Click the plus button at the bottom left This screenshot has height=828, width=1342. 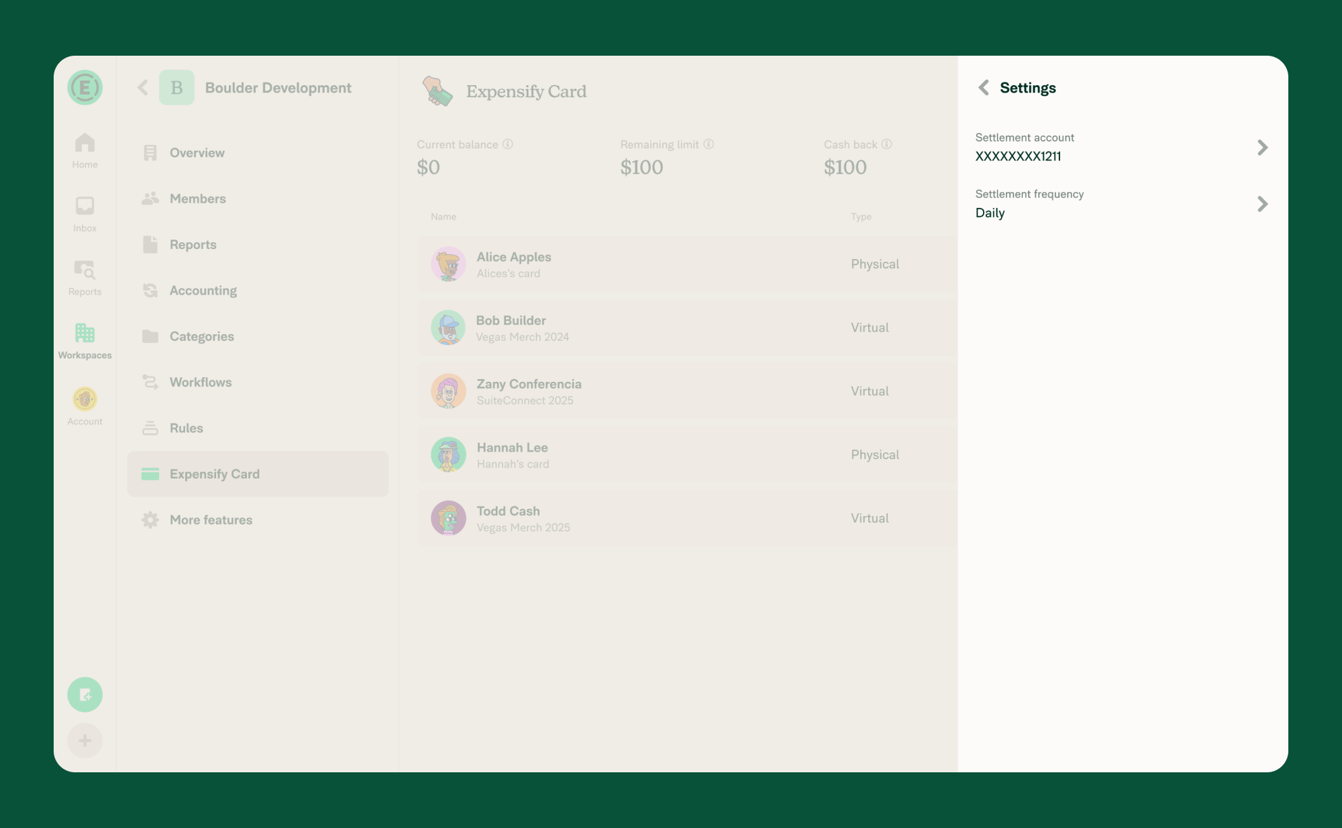coord(85,740)
